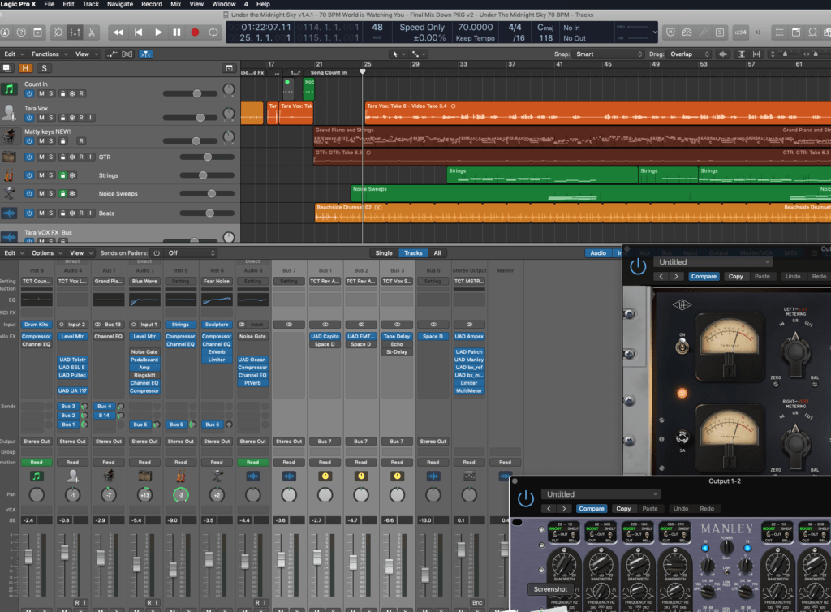
Task: Open the Smart Controls dial icon
Action: tap(58, 32)
